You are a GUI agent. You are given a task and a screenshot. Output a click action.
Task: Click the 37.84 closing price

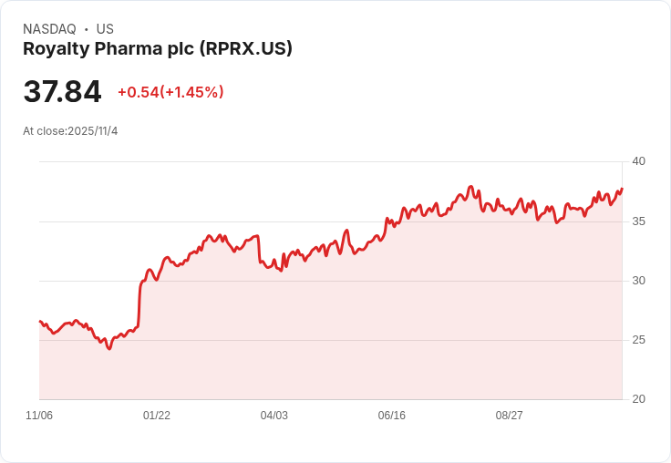(x=62, y=92)
